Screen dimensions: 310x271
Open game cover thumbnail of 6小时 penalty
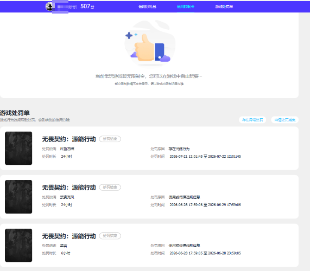[18, 246]
